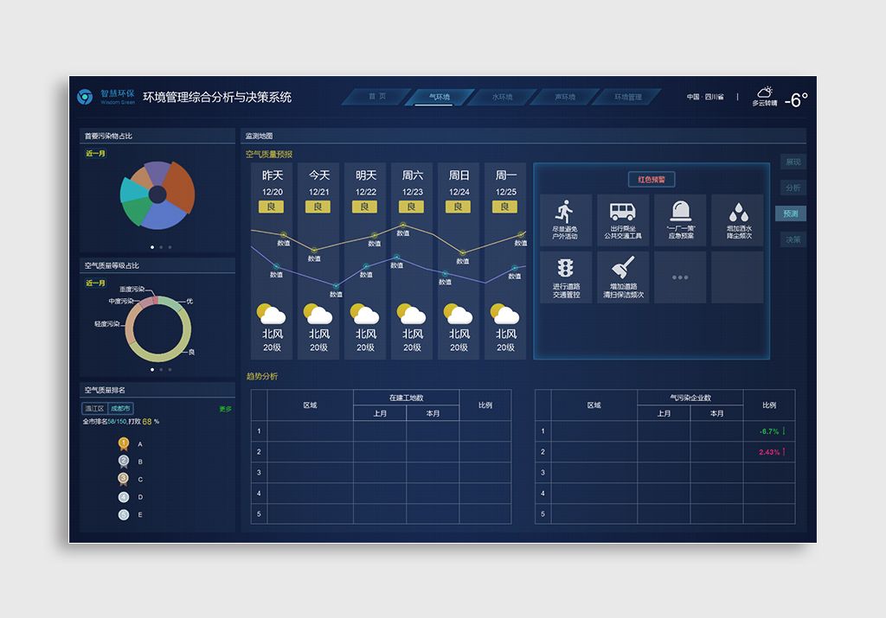
Task: Click the weather icon for 今天 12/21
Action: pyautogui.click(x=318, y=314)
